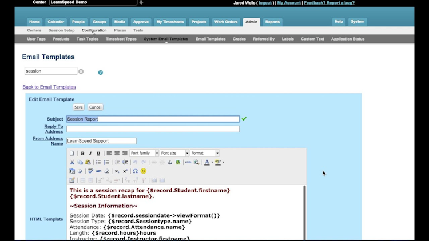This screenshot has width=429, height=241.
Task: Click the Cut scissors icon
Action: pos(72,162)
